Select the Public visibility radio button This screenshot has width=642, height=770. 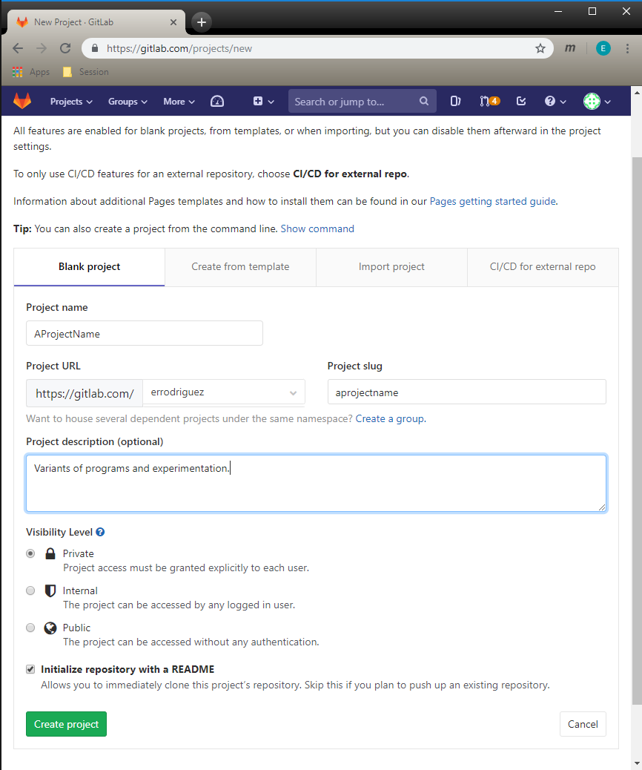[30, 628]
